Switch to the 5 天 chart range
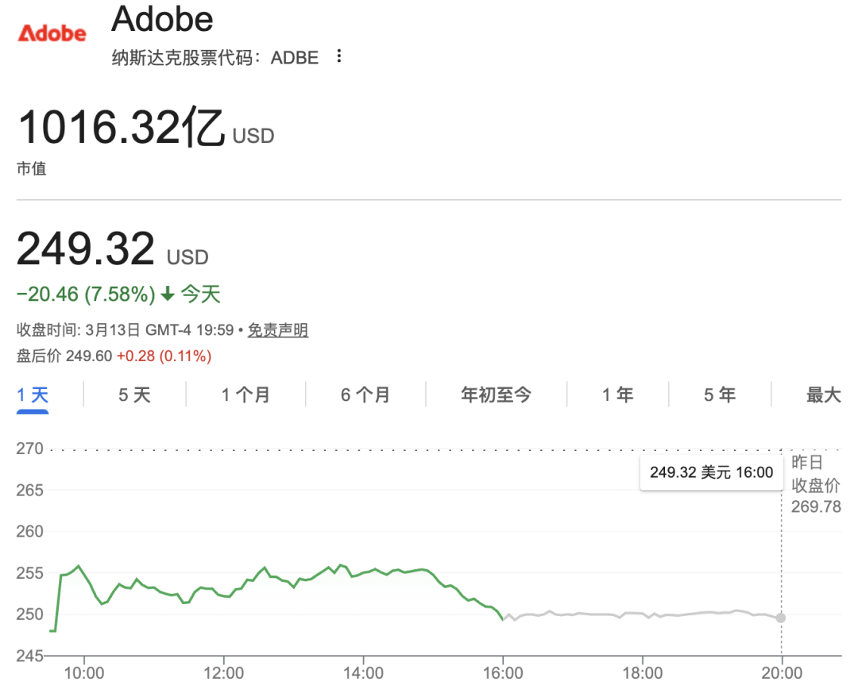858x697 pixels. 134,395
